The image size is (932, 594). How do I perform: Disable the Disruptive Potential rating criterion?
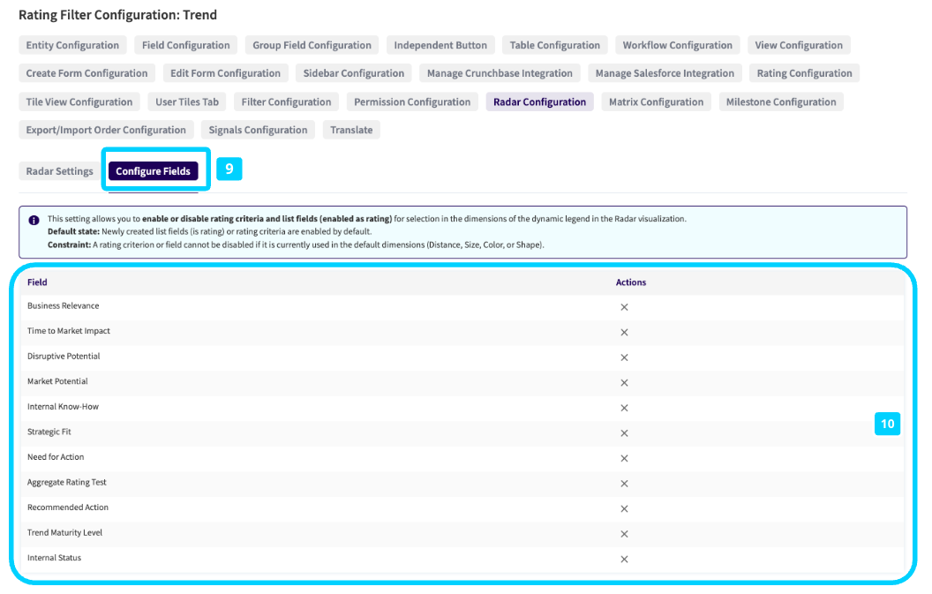[624, 357]
